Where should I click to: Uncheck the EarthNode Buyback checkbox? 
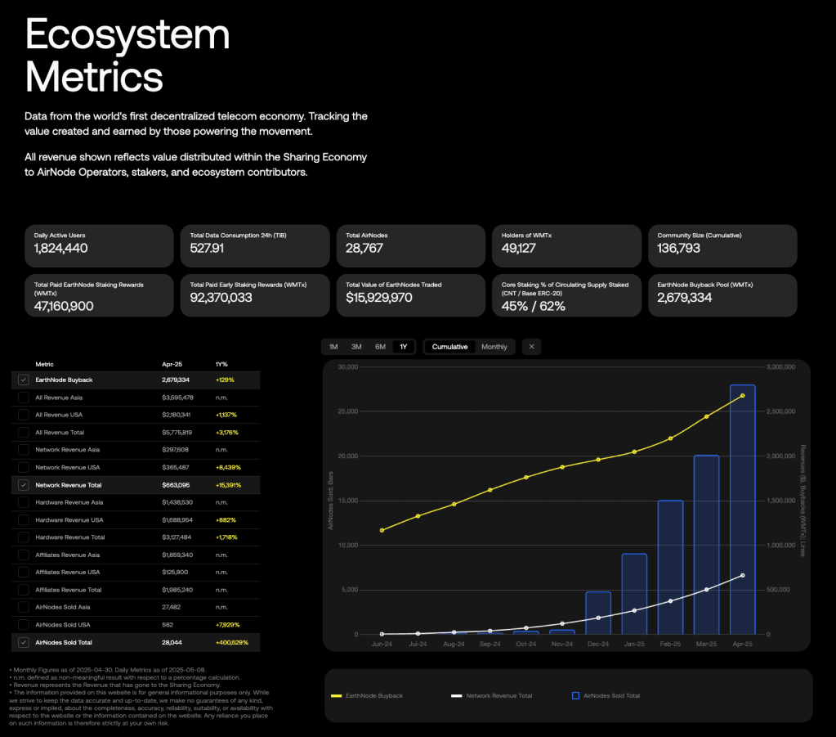coord(24,380)
